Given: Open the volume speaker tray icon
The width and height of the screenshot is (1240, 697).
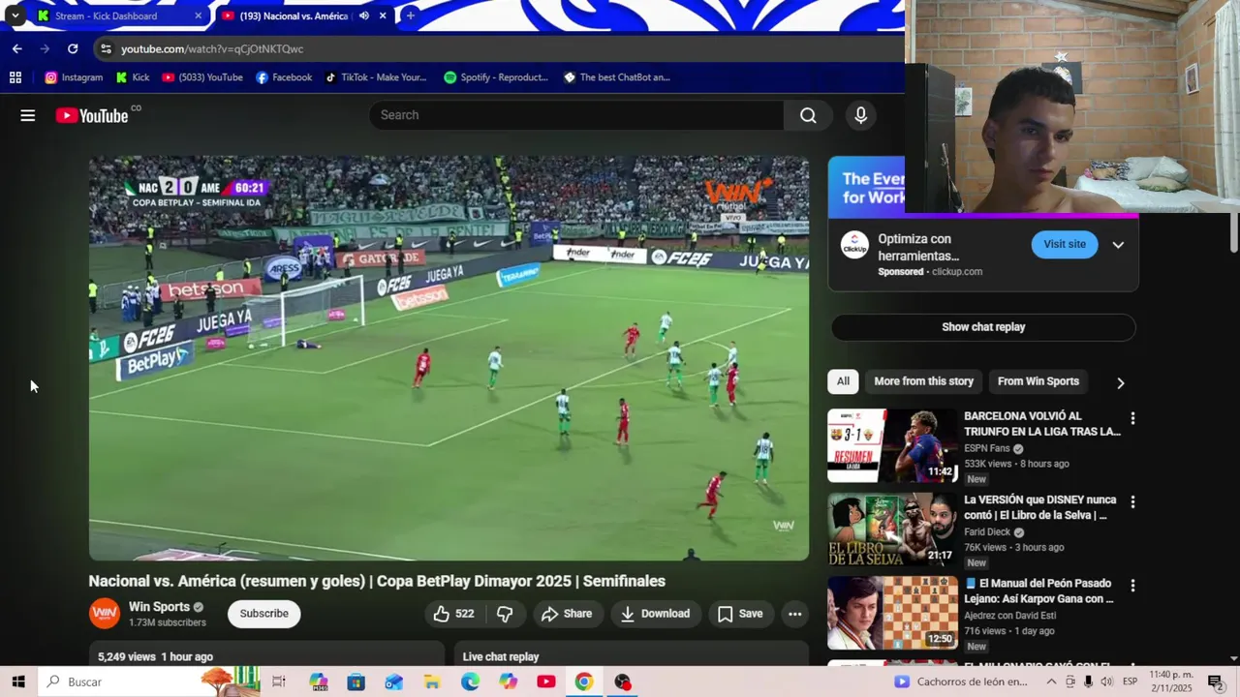Looking at the screenshot, I should coord(1106,682).
